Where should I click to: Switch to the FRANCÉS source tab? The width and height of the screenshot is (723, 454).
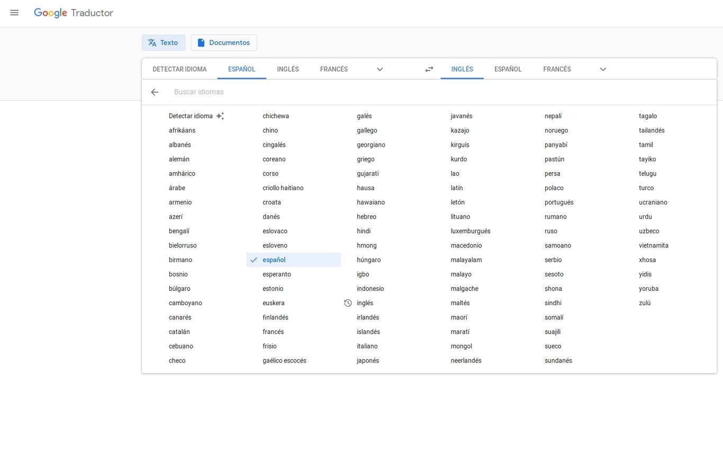click(x=333, y=69)
